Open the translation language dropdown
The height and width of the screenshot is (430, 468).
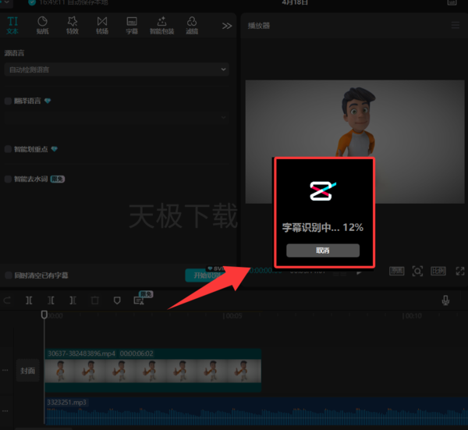click(117, 118)
